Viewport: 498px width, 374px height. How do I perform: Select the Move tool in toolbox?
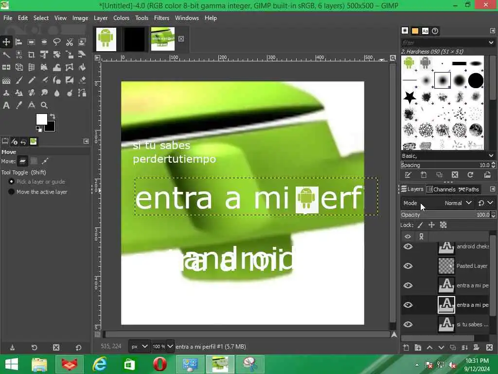point(6,42)
